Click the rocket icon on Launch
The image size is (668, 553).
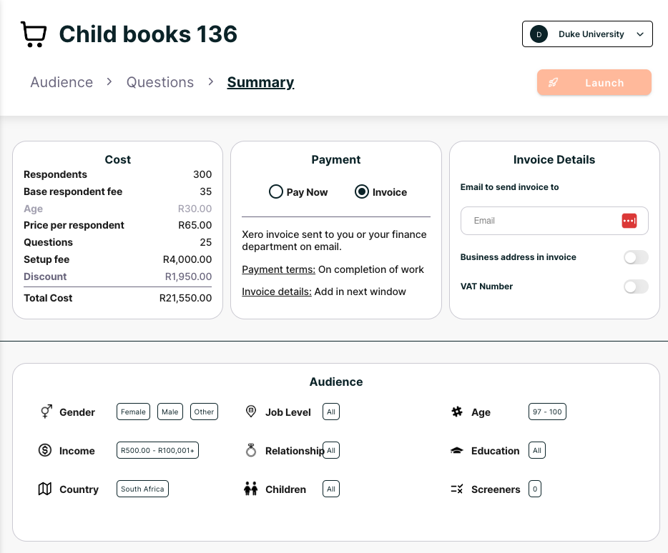pos(553,83)
